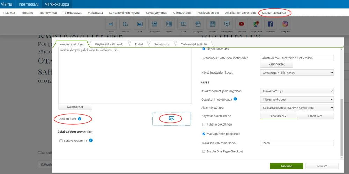This screenshot has height=174, width=349.
Task: Click the Tilauksen vähimmäisarvo field
Action: click(x=297, y=143)
